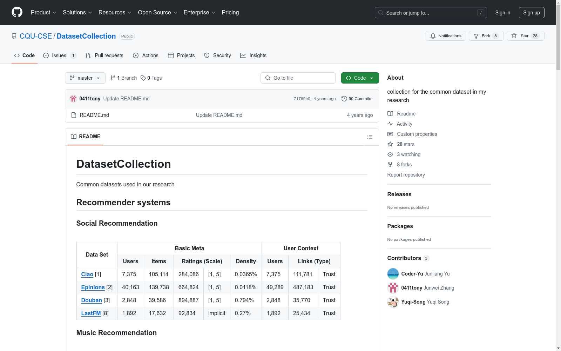Click the Coder-Yu contributor avatar
The width and height of the screenshot is (561, 351).
(x=393, y=274)
